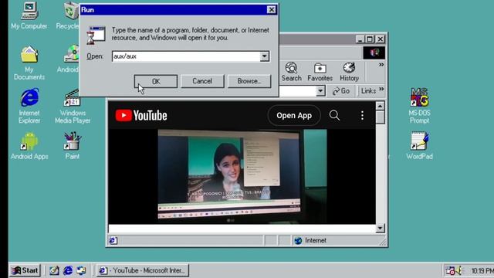Screen dimensions: 494x278
Task: Open the Android Apps desktop shortcut
Action: 29,146
